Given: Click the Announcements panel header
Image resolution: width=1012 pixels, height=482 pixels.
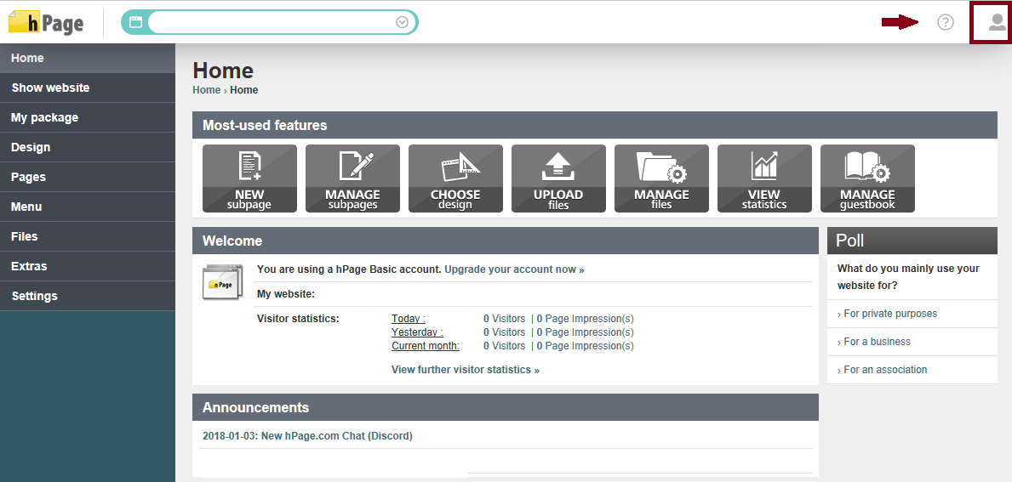Looking at the screenshot, I should [506, 407].
